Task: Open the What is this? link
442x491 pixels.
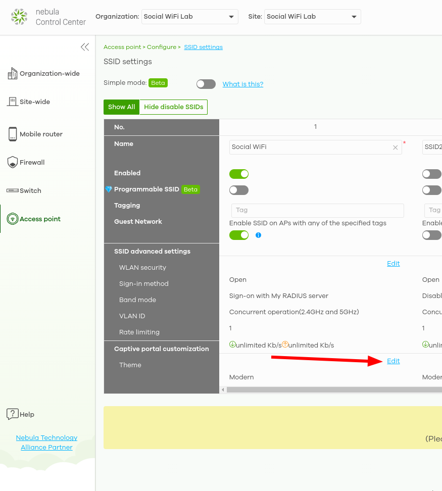Action: 243,84
